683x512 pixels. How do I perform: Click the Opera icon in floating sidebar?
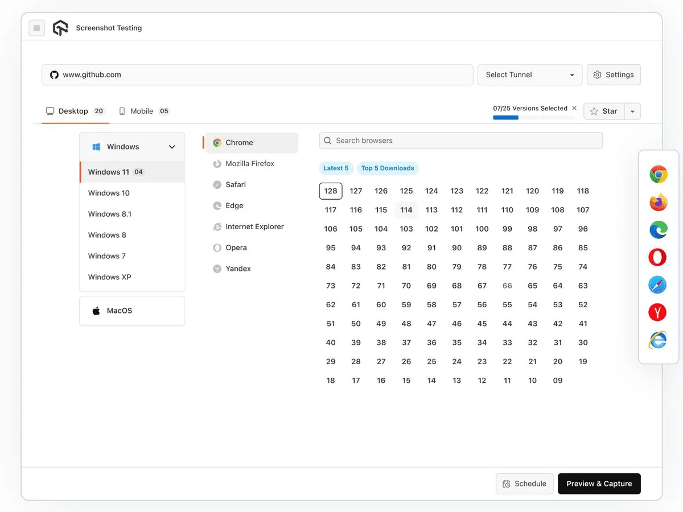(x=659, y=257)
